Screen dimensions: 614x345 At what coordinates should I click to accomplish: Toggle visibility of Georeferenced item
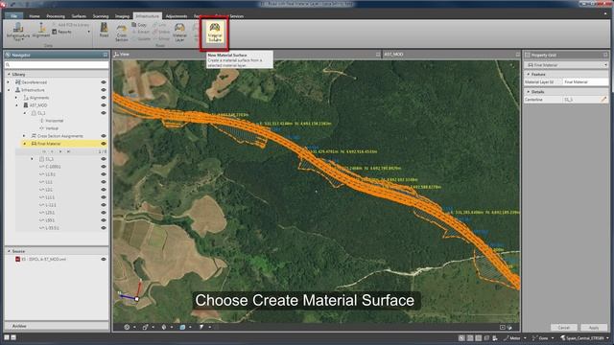tap(104, 82)
